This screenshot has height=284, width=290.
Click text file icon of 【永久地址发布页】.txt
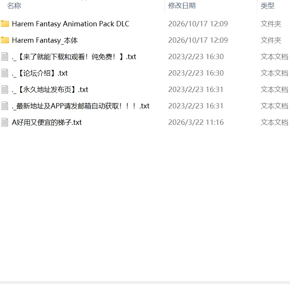click(5, 89)
